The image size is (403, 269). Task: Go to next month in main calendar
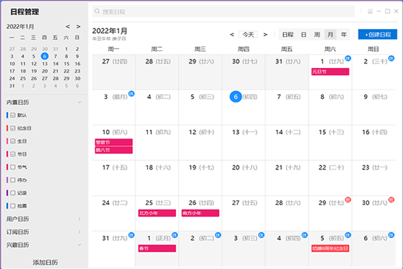[x=265, y=34]
